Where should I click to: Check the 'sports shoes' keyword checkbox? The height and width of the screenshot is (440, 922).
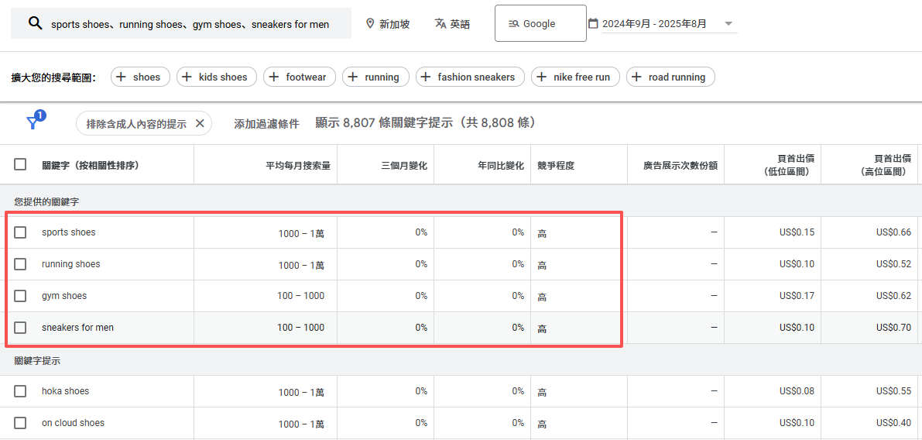coord(20,232)
